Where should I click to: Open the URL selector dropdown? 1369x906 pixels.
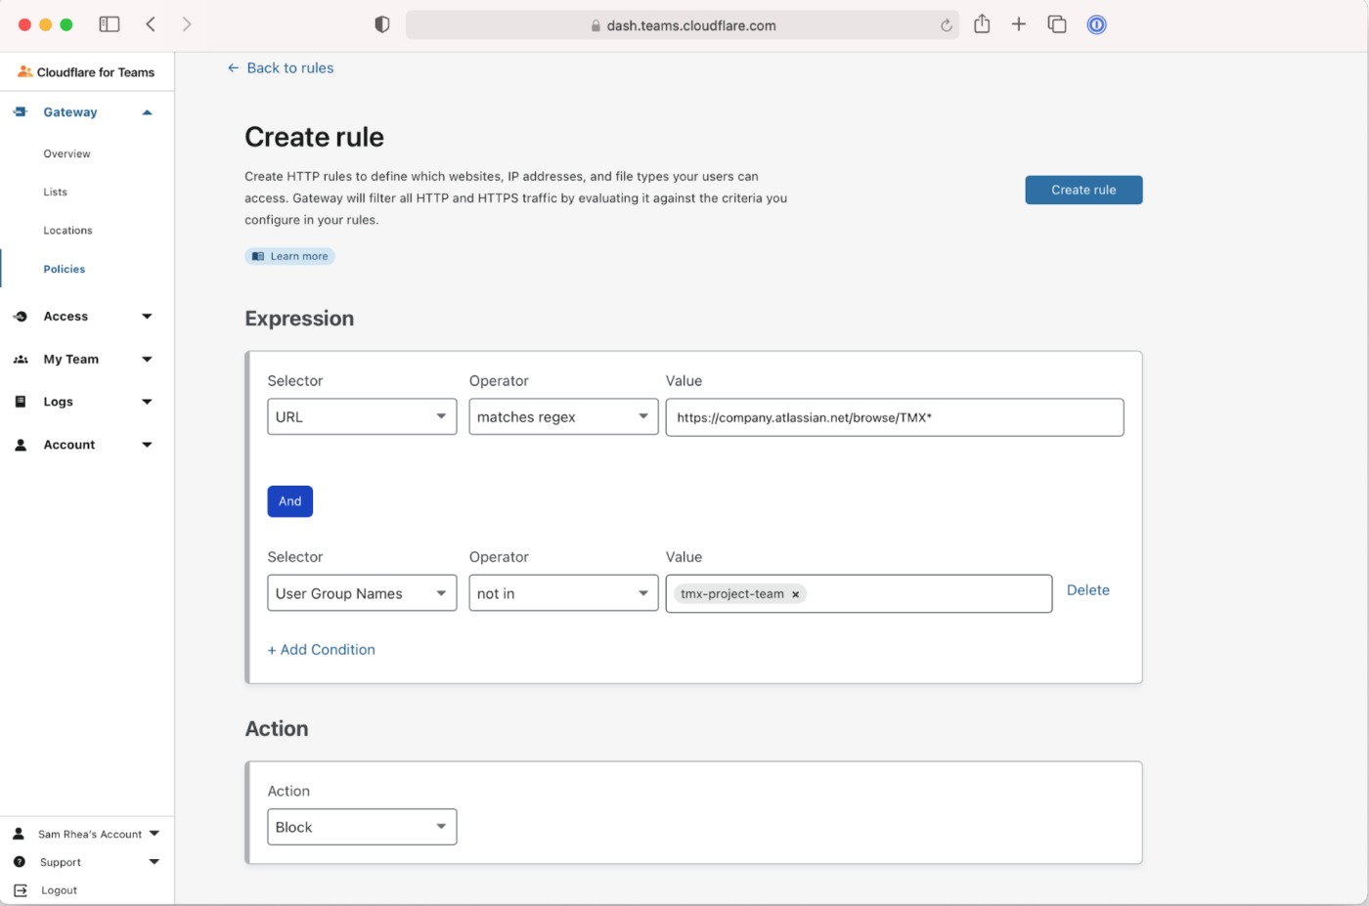362,416
